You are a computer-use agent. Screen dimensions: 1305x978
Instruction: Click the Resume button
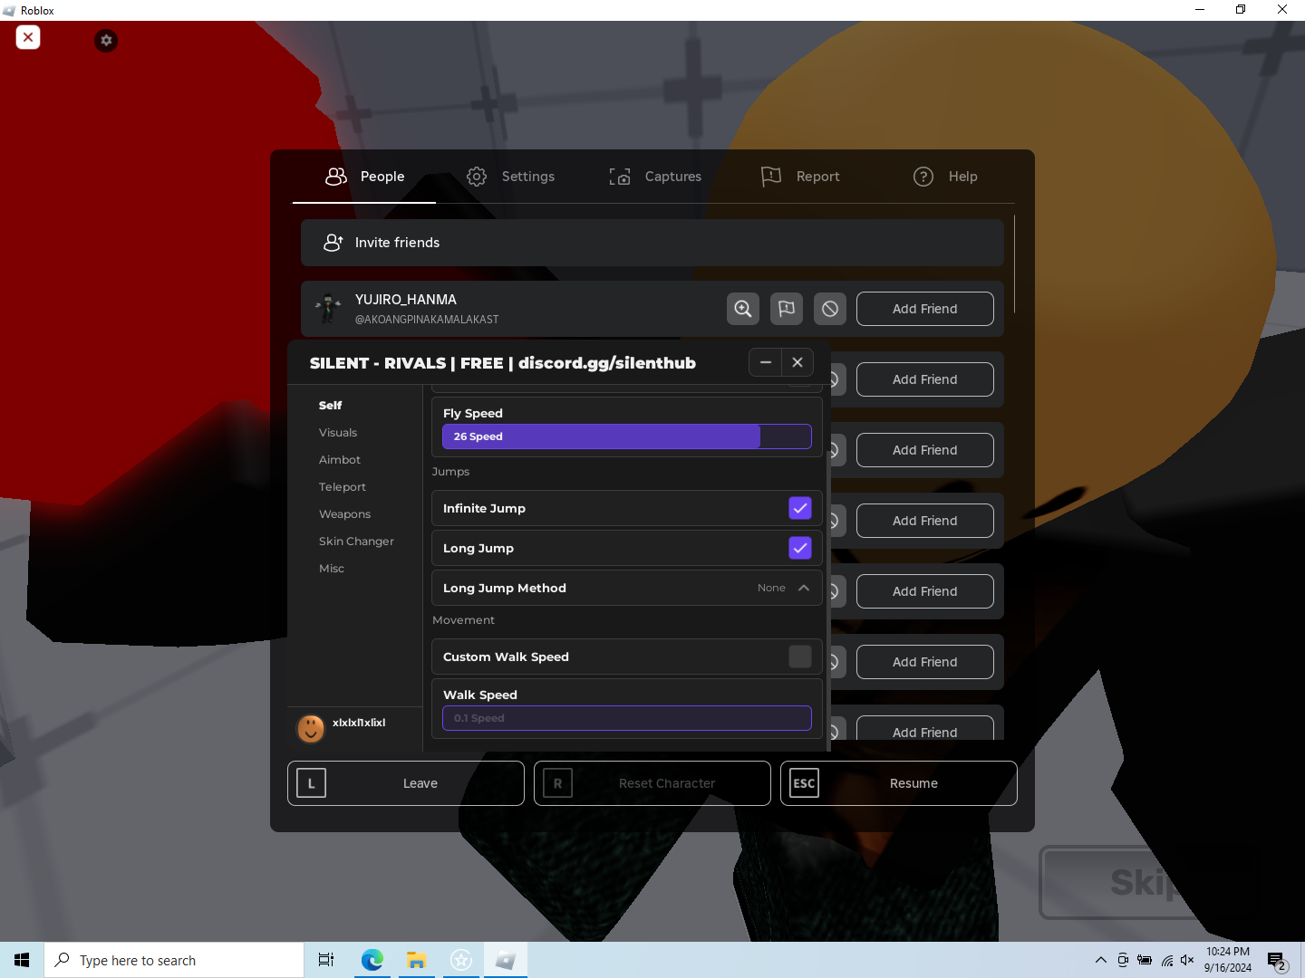point(899,783)
